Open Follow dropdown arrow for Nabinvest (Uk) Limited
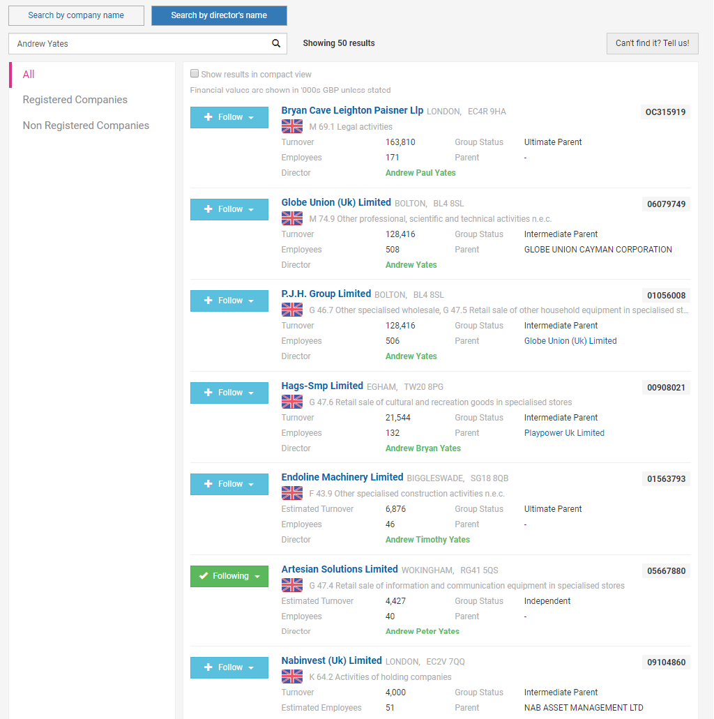This screenshot has height=719, width=714. [251, 668]
